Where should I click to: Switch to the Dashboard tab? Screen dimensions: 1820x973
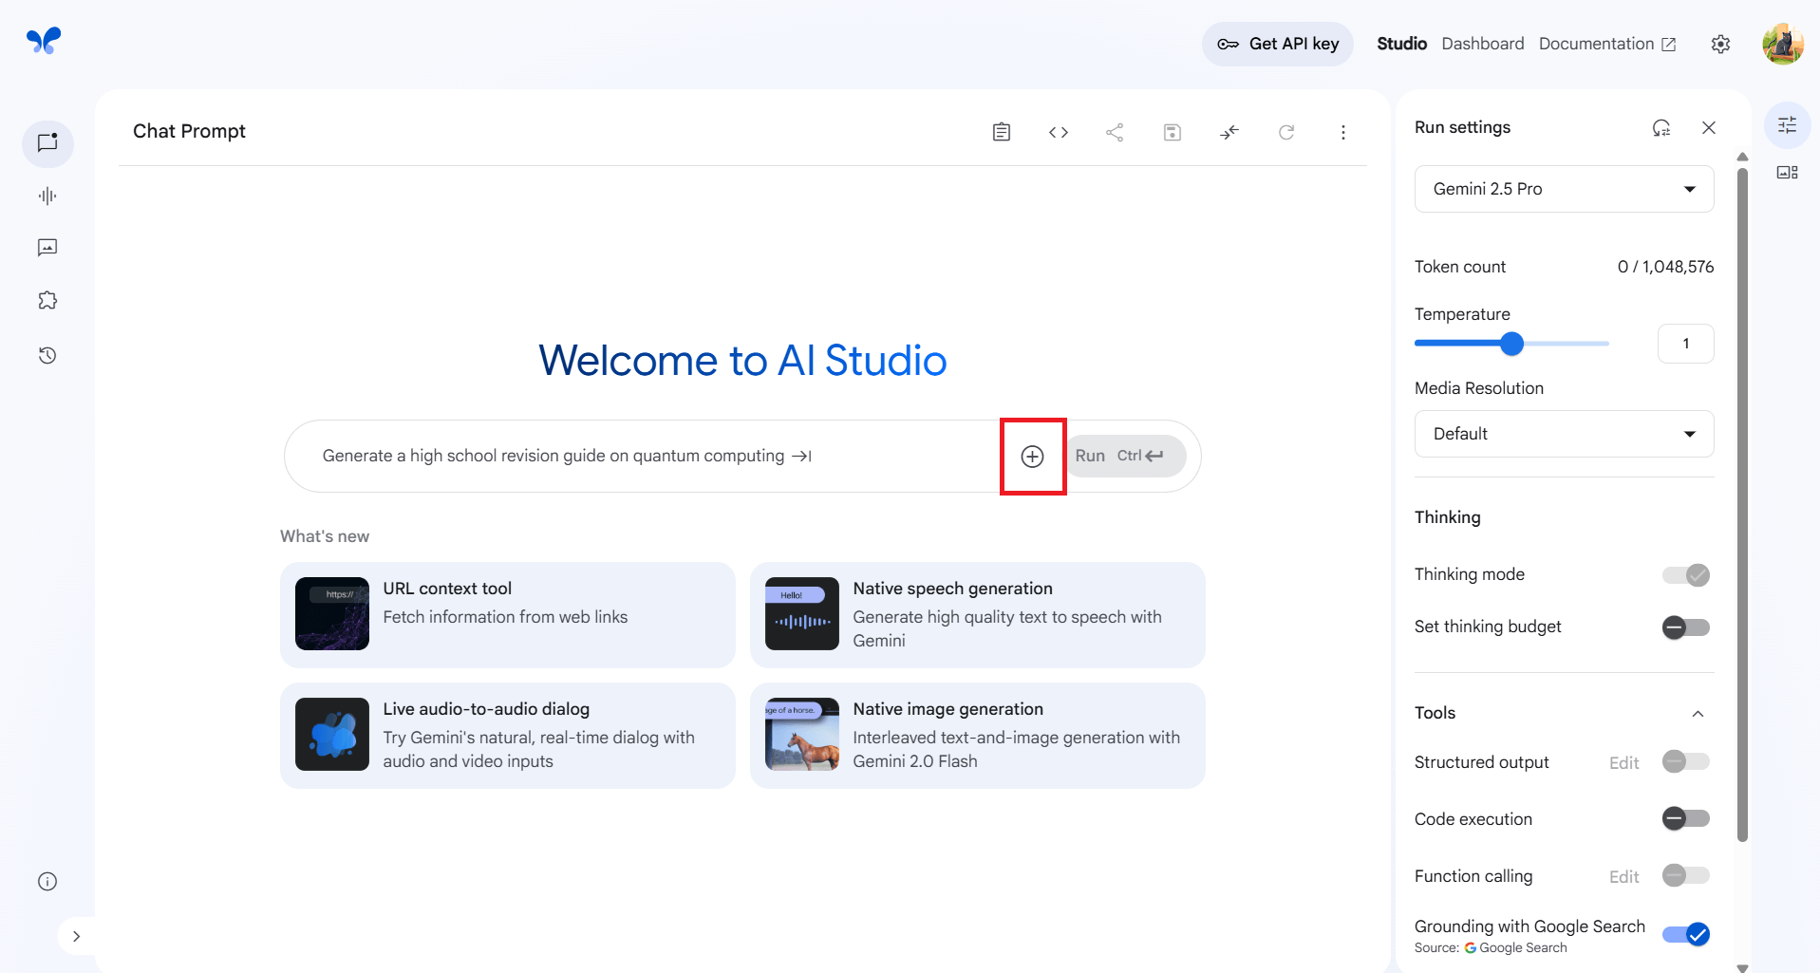1482,44
